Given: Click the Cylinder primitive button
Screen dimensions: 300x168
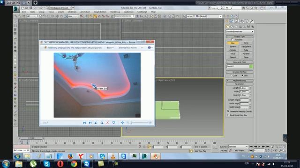Looking at the screenshot, I should point(233,50).
